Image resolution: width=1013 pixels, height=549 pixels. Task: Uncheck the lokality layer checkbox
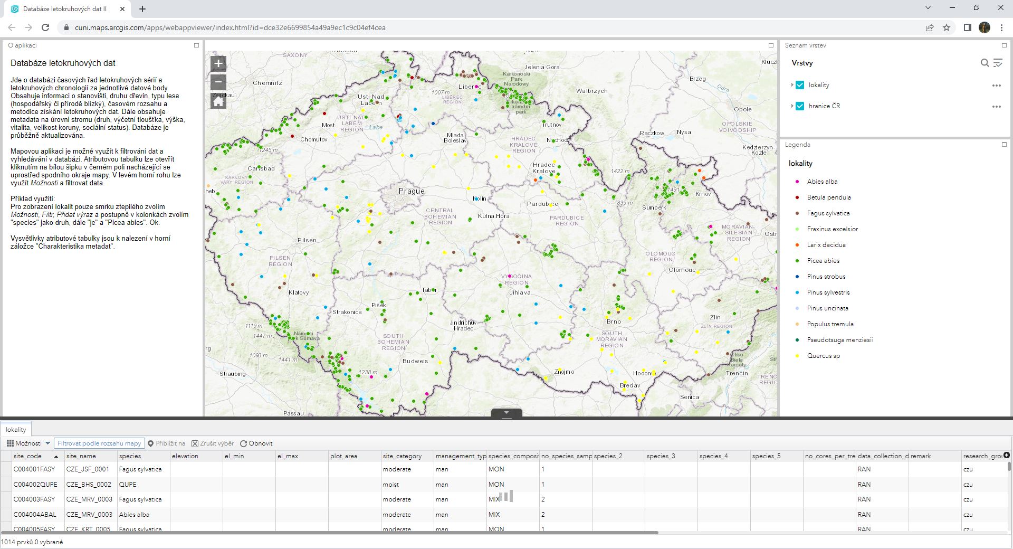click(x=800, y=85)
